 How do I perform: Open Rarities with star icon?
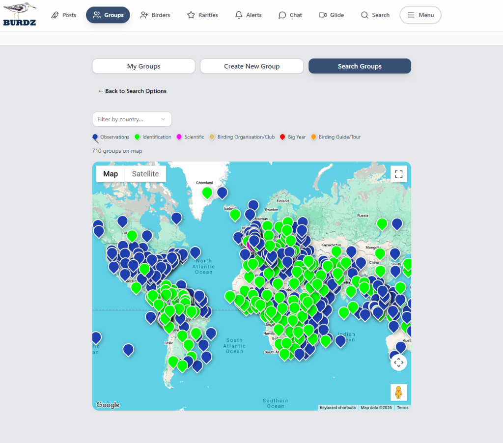pos(202,15)
